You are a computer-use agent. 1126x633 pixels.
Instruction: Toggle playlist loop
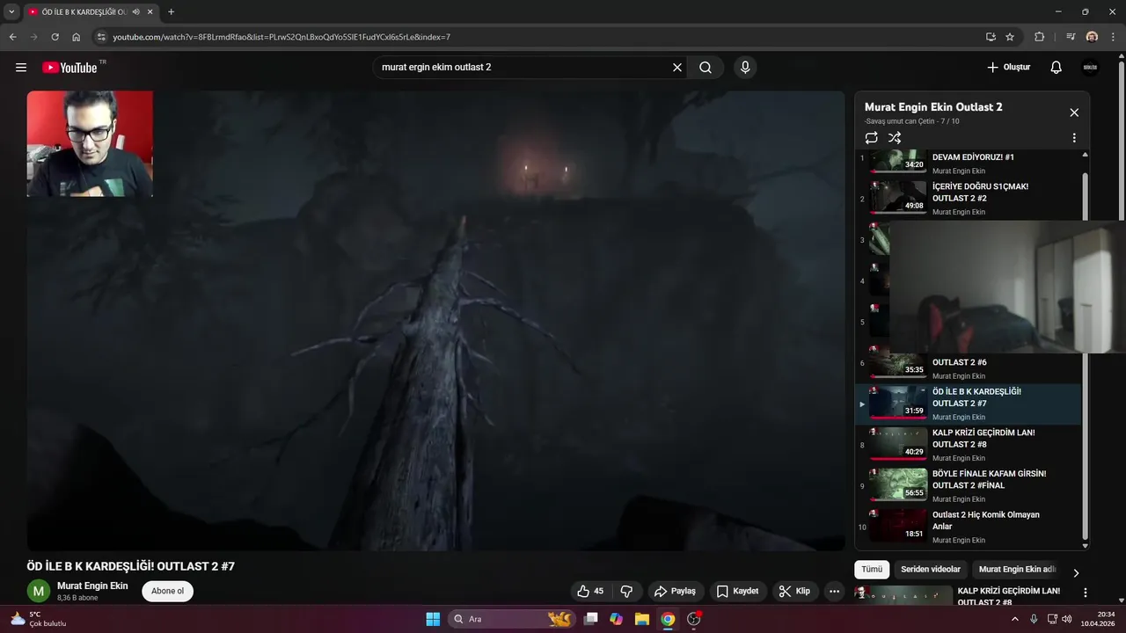tap(871, 138)
